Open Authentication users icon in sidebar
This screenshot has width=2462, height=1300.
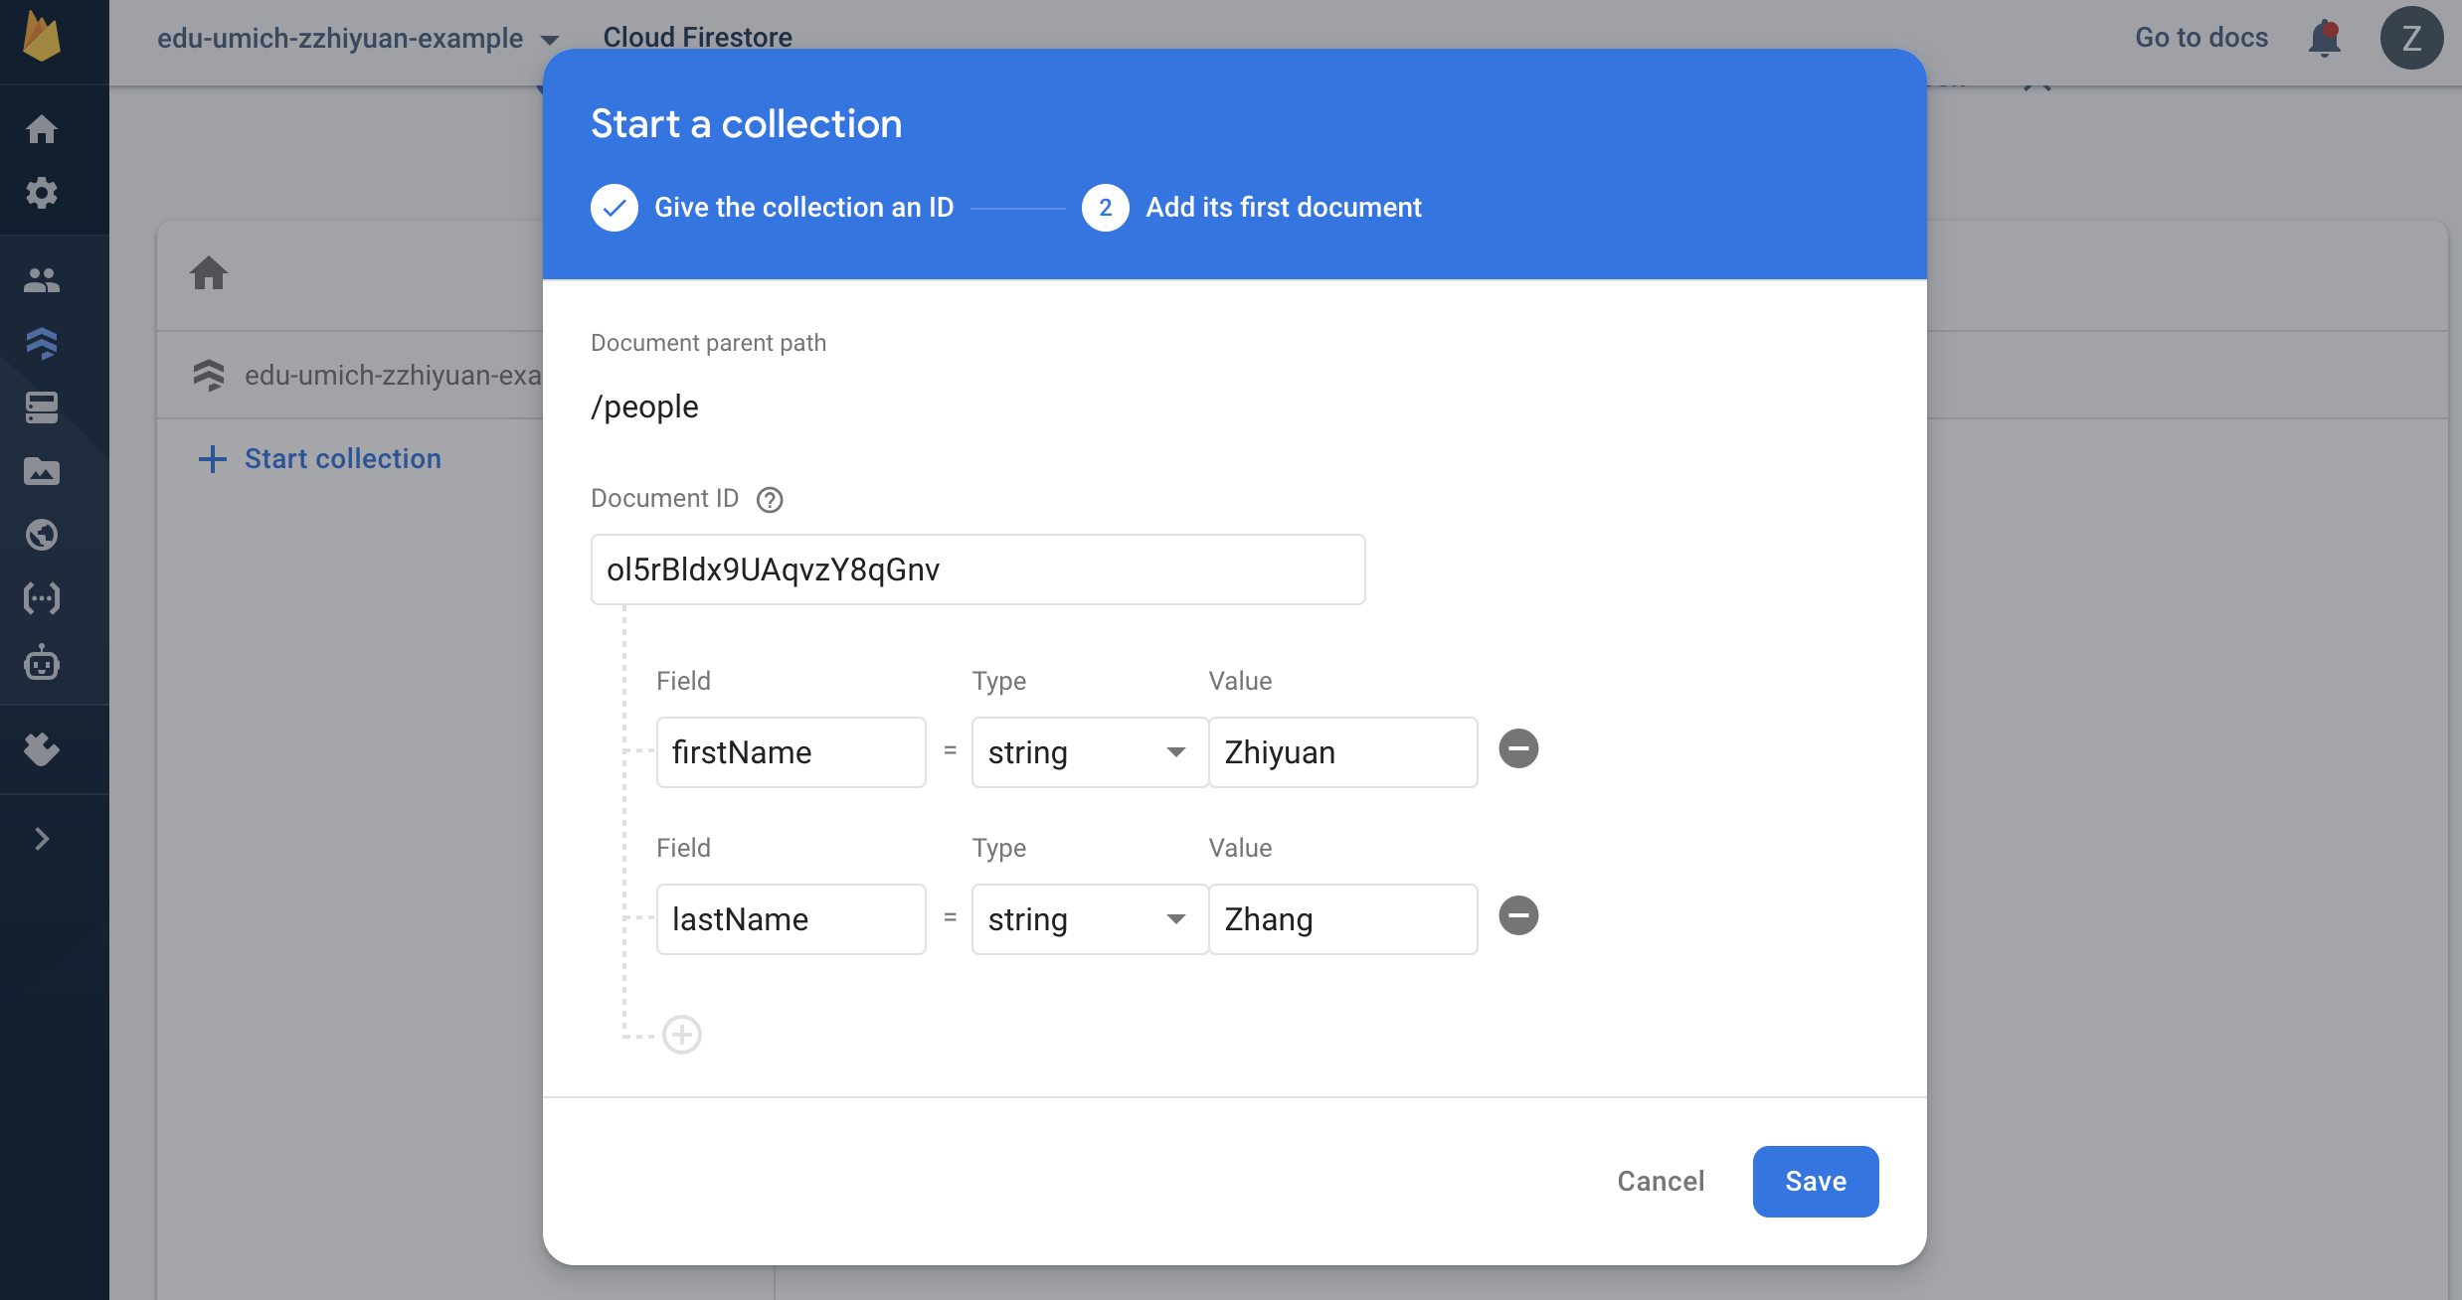(x=42, y=280)
